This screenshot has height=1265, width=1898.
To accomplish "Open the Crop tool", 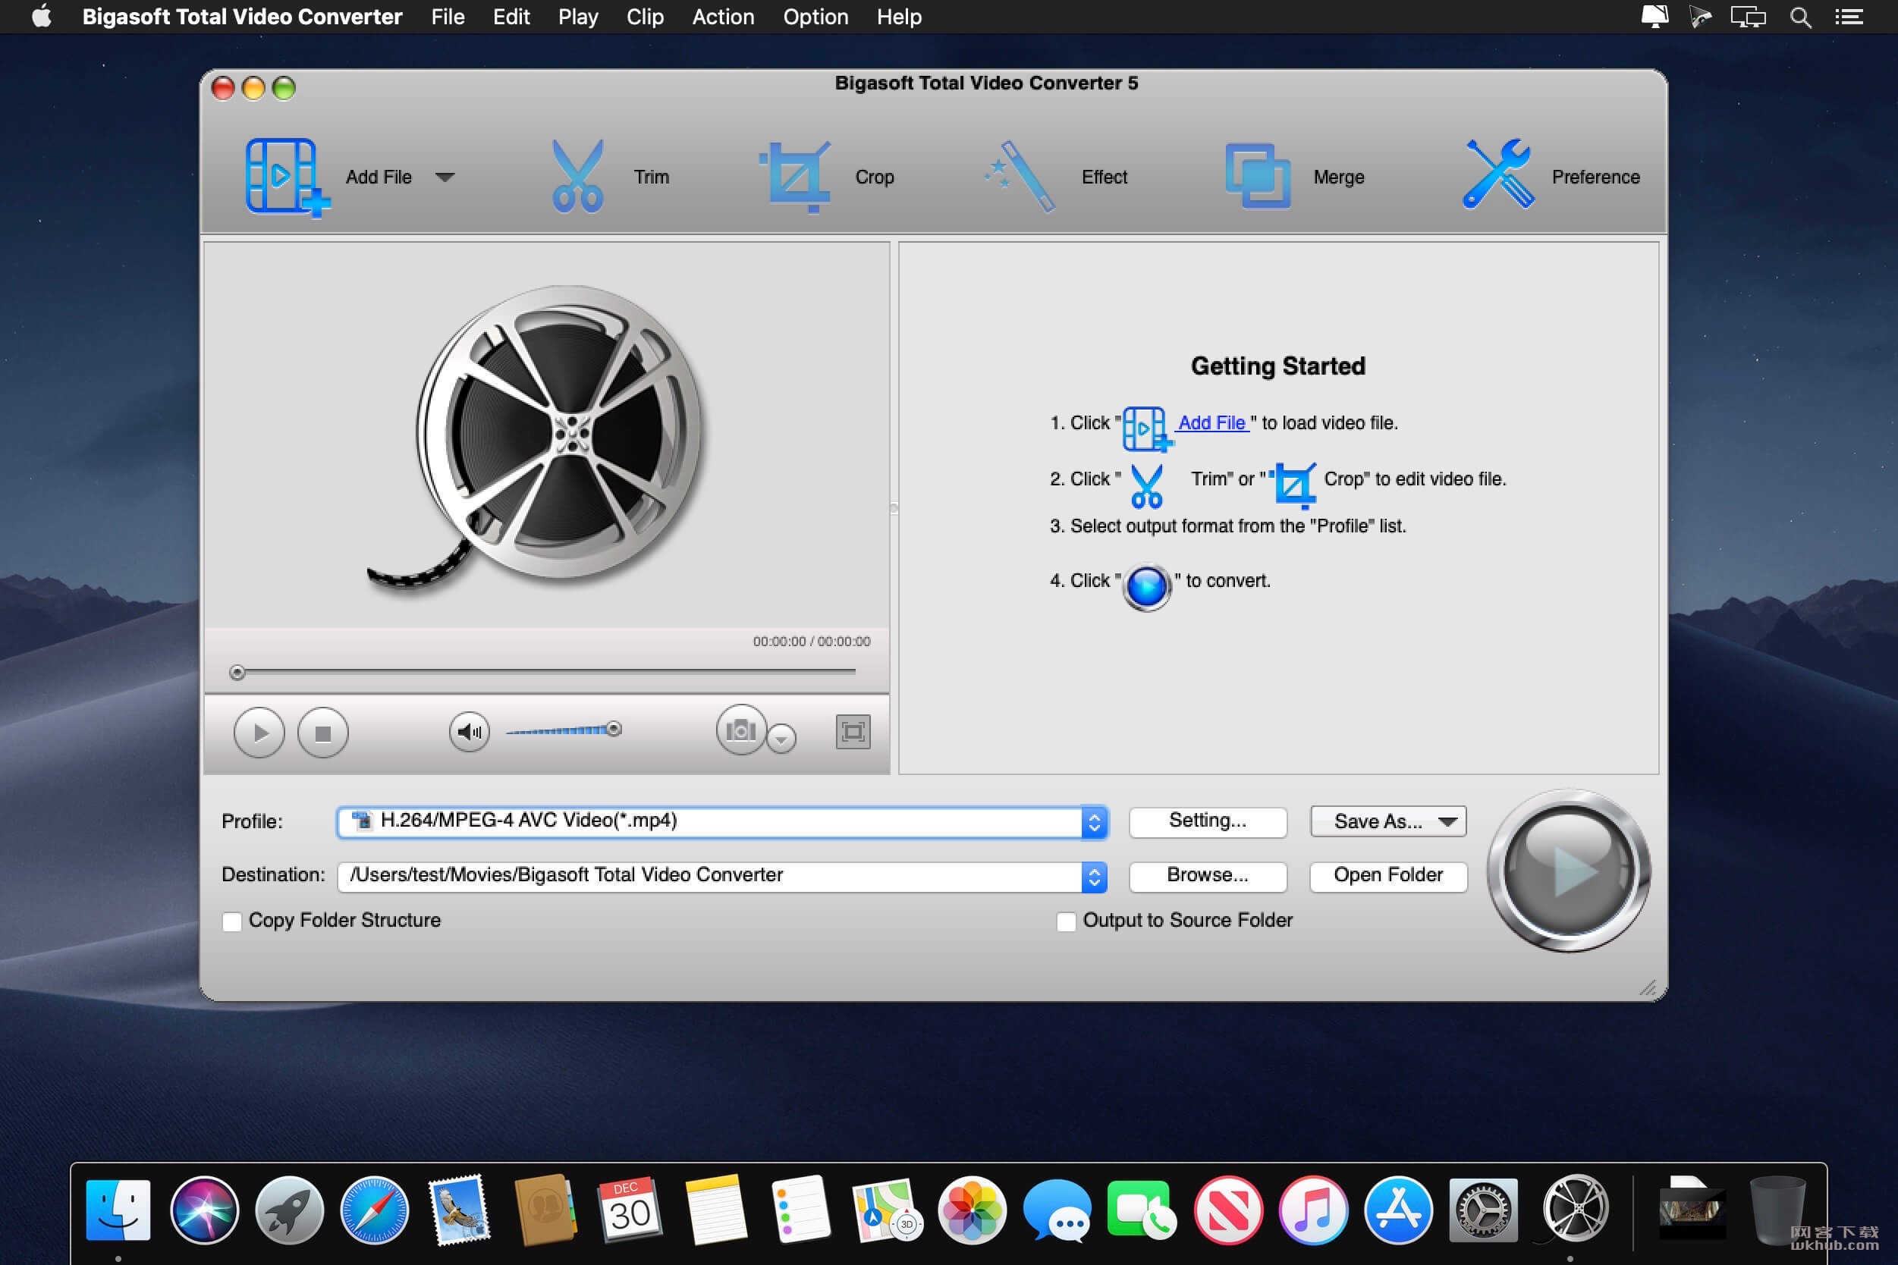I will click(x=796, y=177).
